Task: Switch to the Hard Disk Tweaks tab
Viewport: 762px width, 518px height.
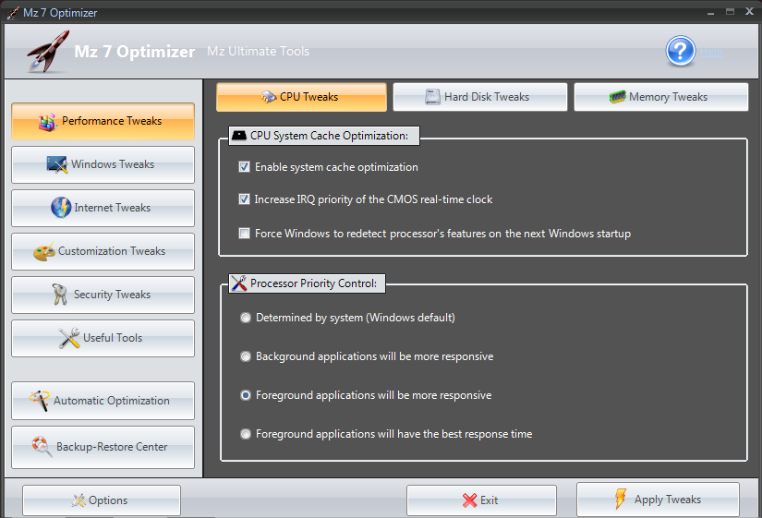Action: pyautogui.click(x=480, y=97)
